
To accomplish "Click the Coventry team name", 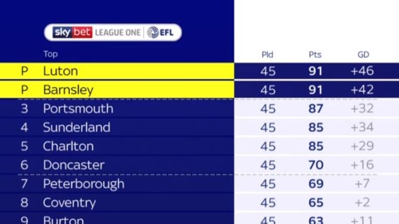I will [70, 203].
